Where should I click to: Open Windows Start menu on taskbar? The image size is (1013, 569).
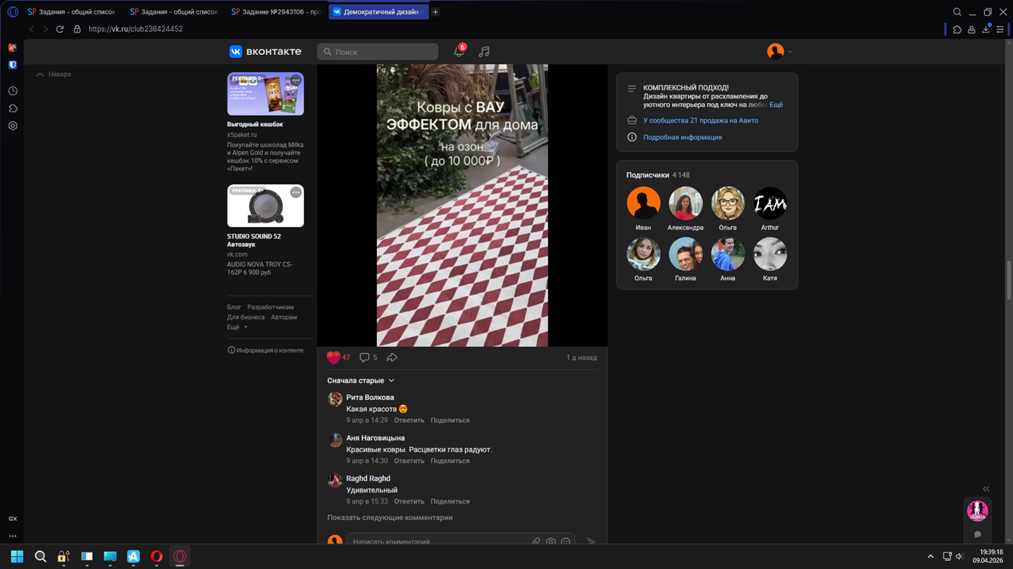pos(17,556)
